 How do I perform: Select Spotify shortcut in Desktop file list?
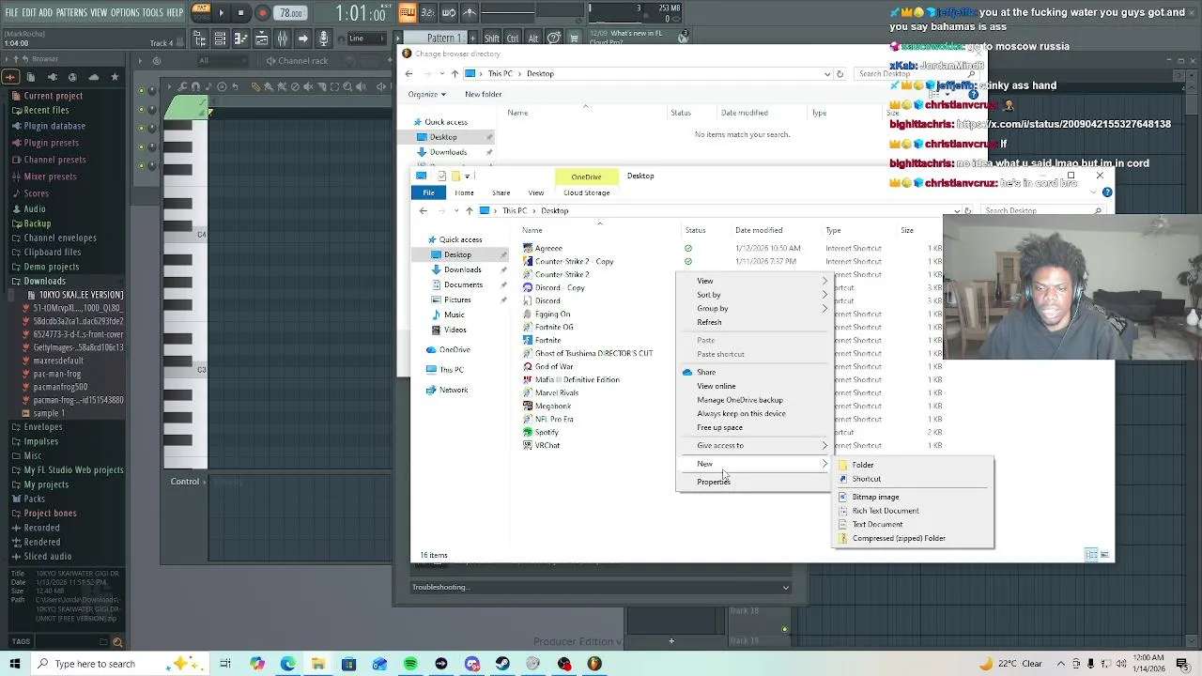[x=547, y=432]
